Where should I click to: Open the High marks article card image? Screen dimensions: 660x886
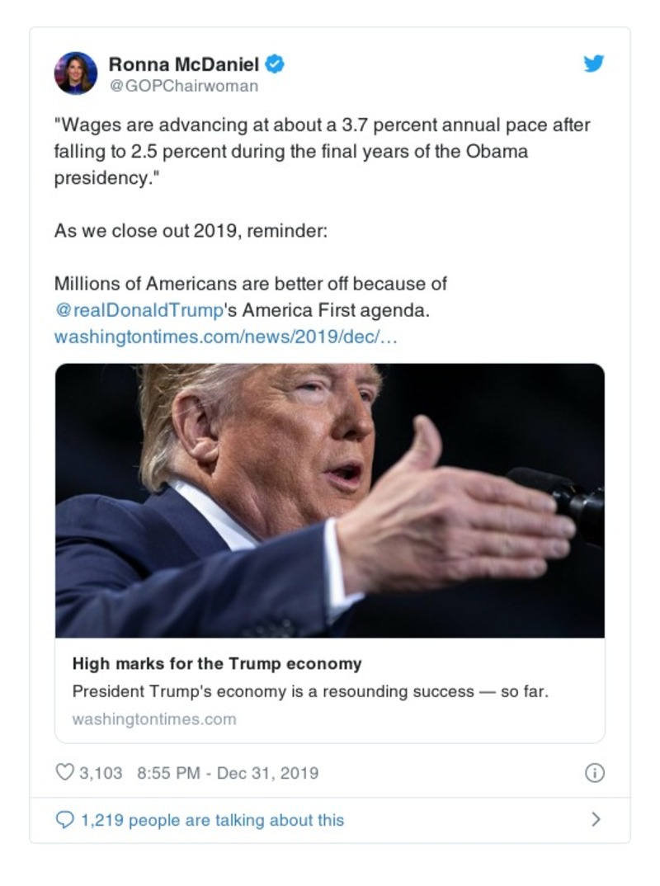coord(328,500)
